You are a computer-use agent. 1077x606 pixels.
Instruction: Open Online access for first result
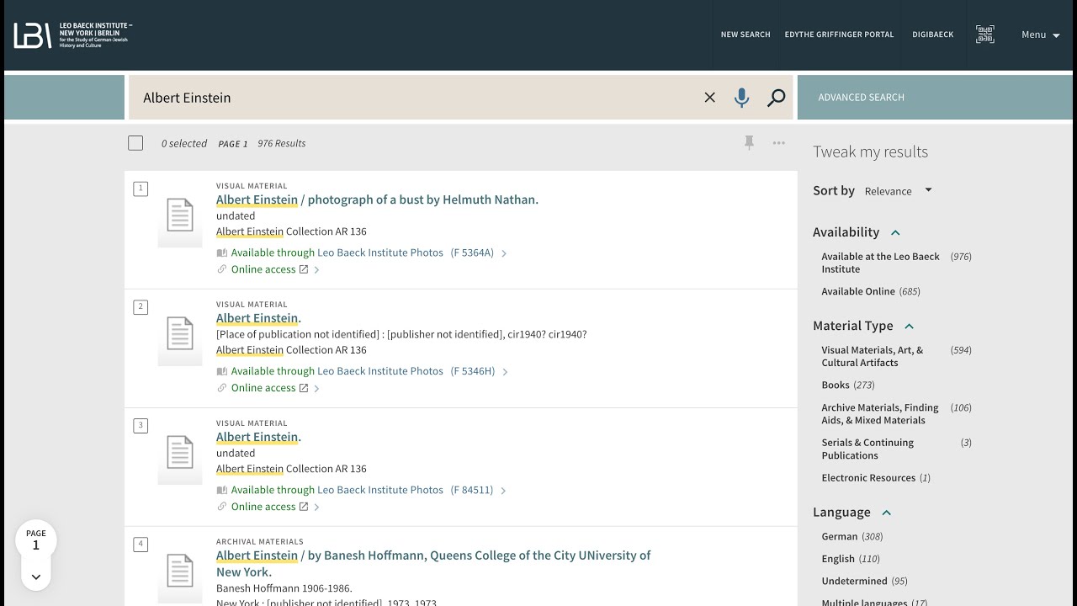tap(263, 269)
